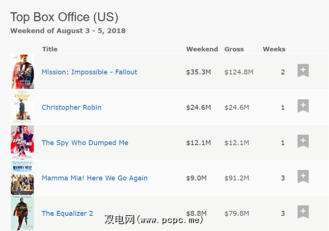Add Mission: Impossible - Fallout to watchlist
The width and height of the screenshot is (329, 231).
point(303,71)
